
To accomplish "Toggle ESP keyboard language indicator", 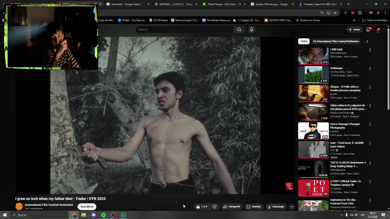I will 363,215.
